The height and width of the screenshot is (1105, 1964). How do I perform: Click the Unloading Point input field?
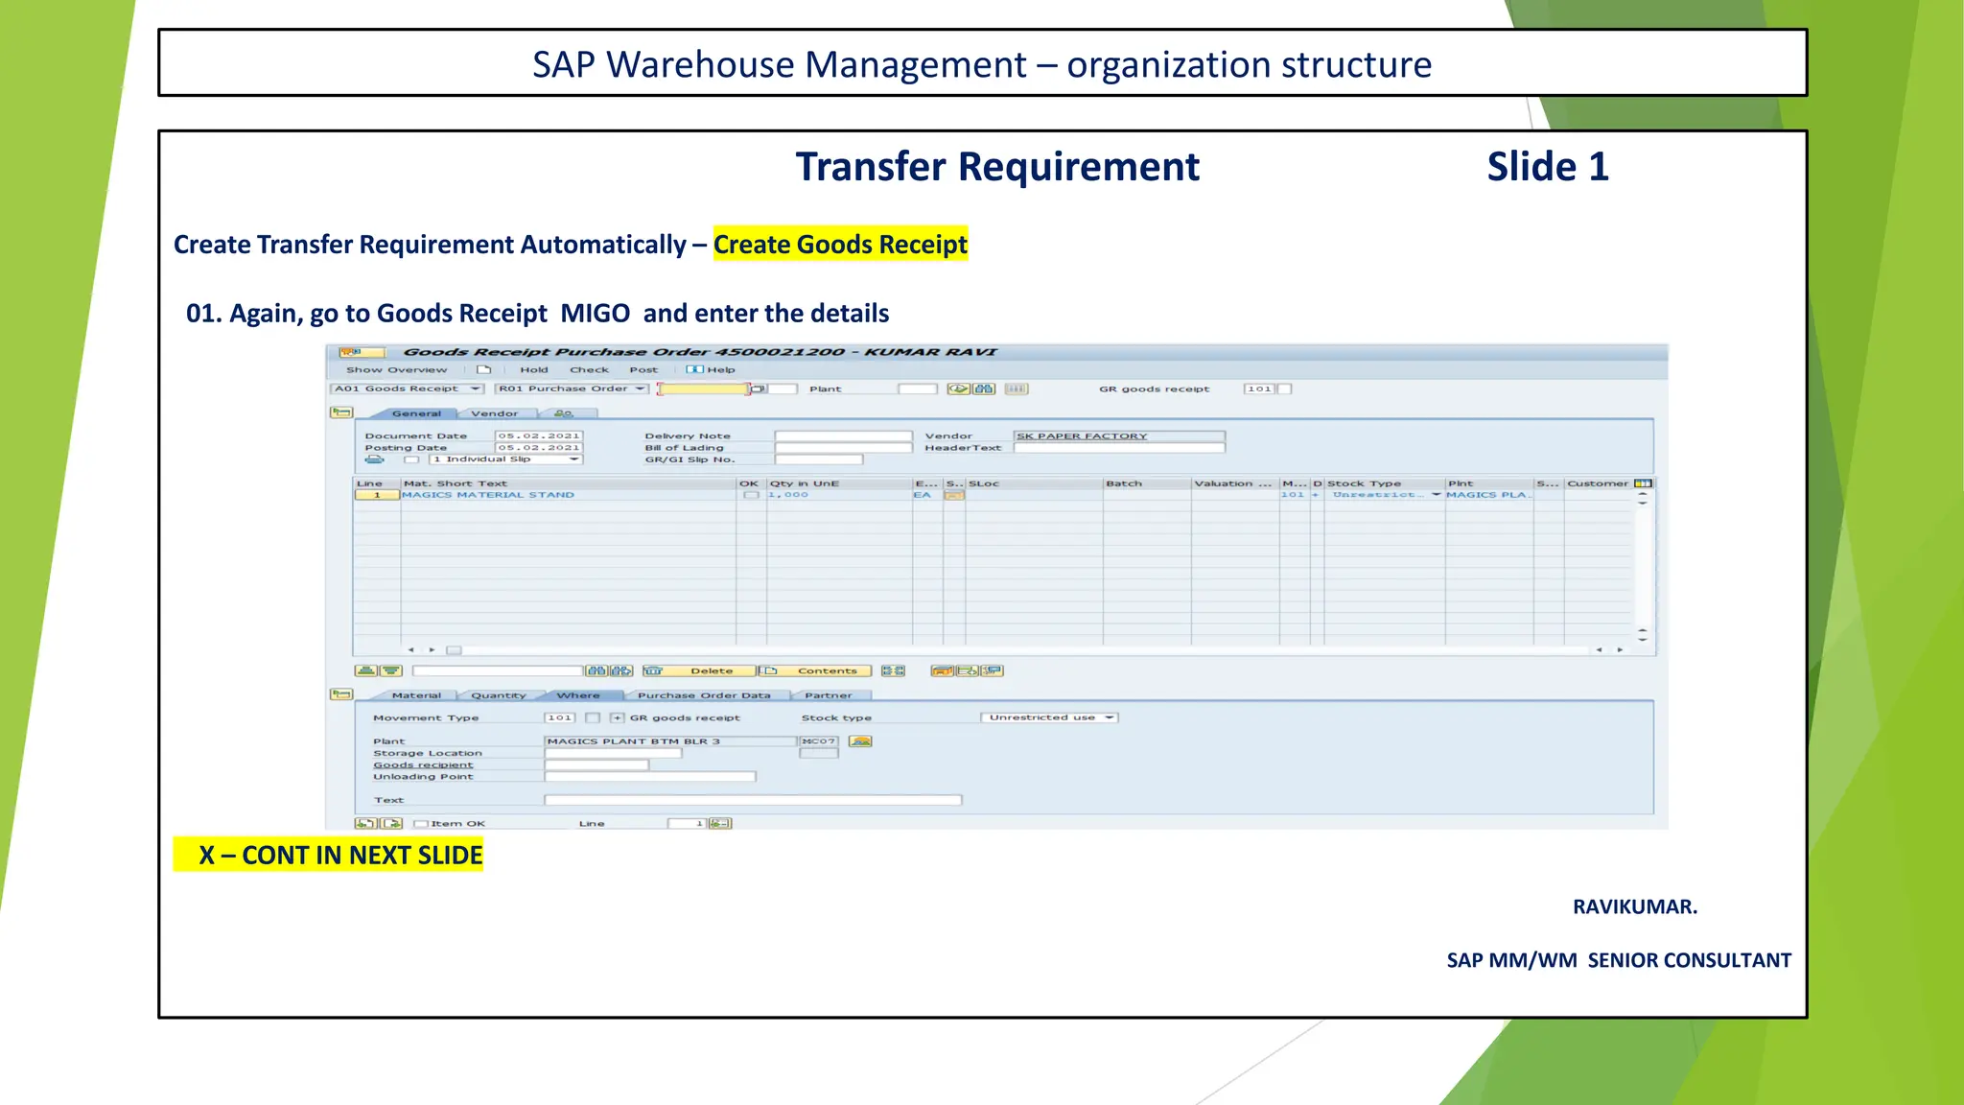pyautogui.click(x=650, y=776)
